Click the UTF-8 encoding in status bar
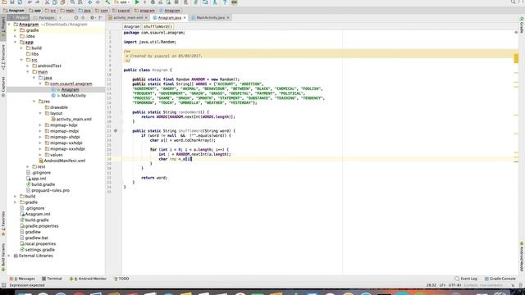This screenshot has height=295, width=525. tap(454, 285)
